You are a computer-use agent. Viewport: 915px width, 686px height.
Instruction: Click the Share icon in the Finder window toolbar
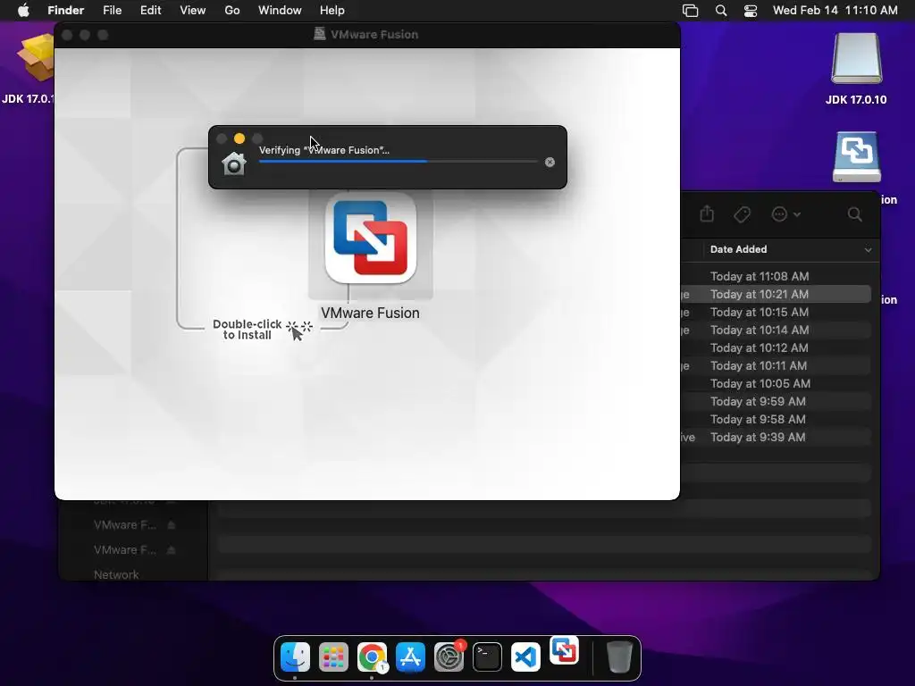707,214
